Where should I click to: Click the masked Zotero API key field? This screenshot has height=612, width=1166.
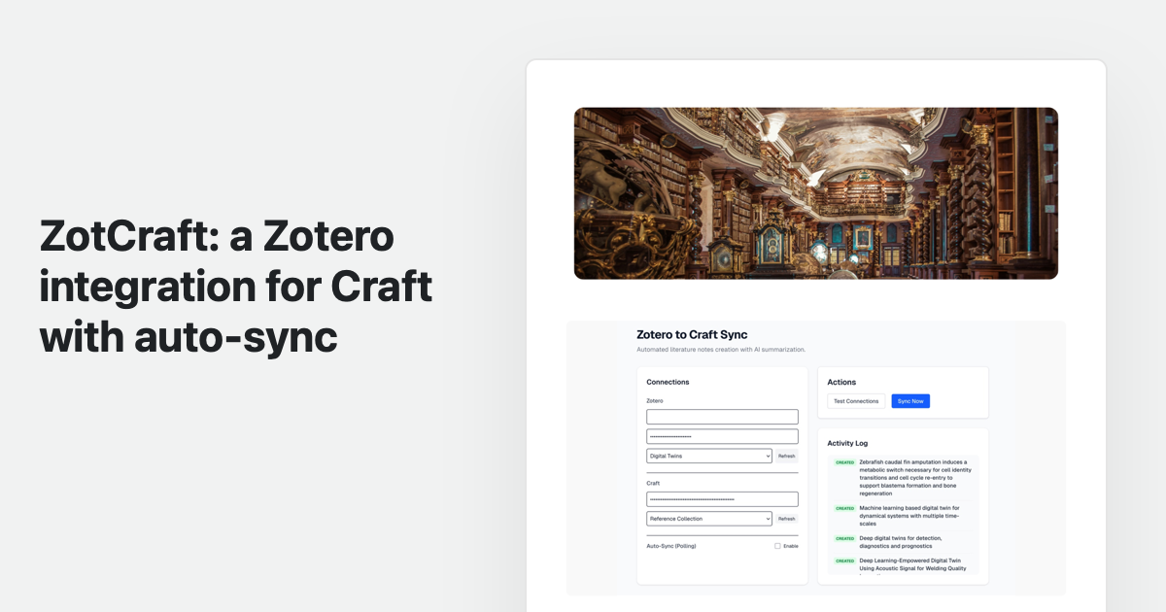click(x=722, y=436)
